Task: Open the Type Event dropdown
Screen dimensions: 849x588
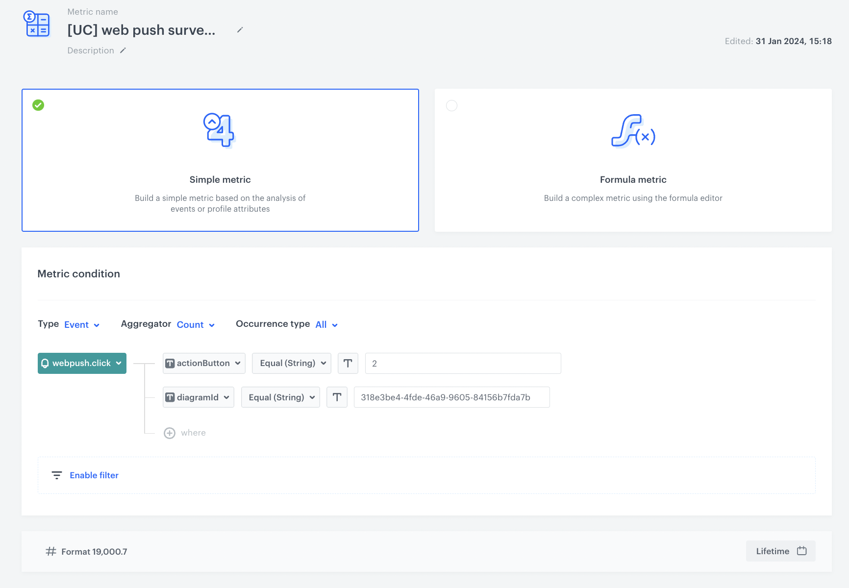Action: tap(82, 325)
